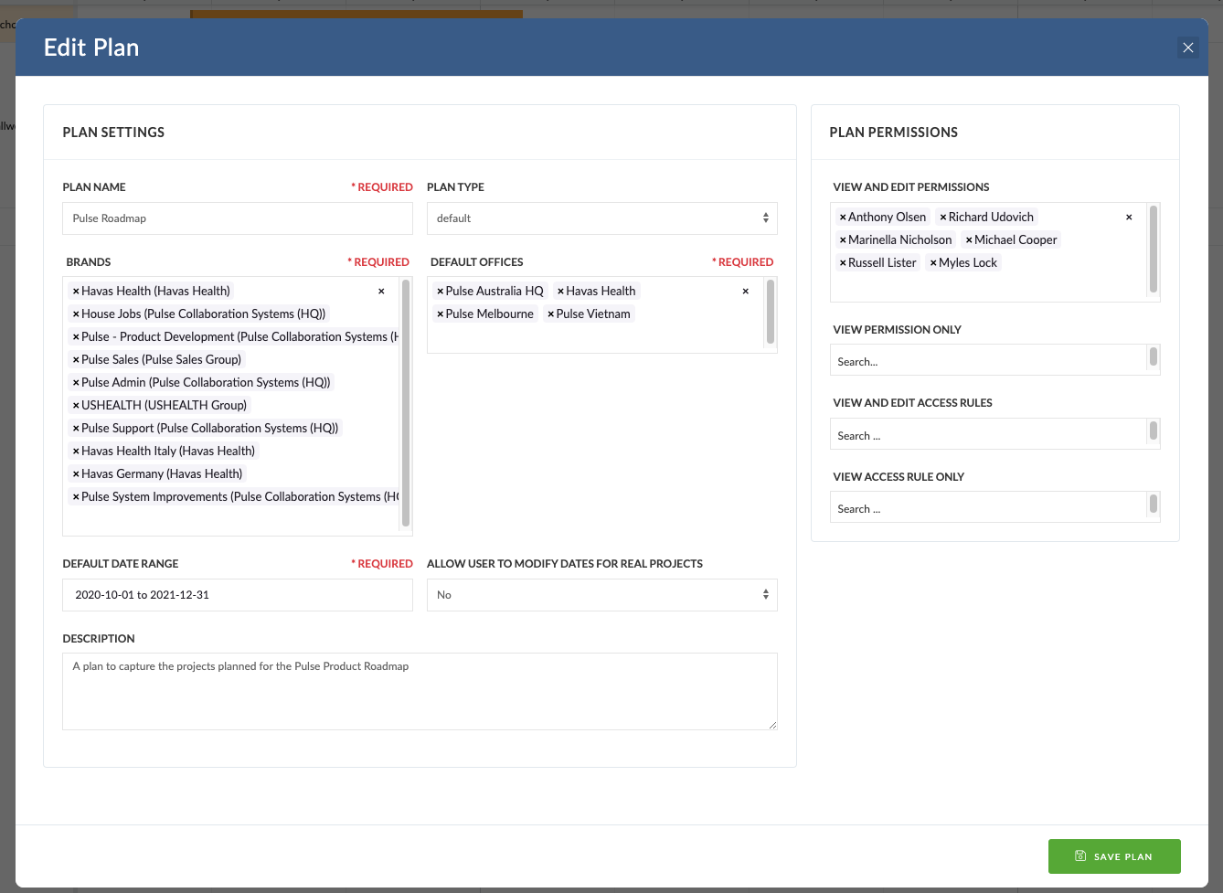This screenshot has width=1223, height=893.
Task: Click the View and Edit Permissions scrollbar
Action: (1154, 250)
